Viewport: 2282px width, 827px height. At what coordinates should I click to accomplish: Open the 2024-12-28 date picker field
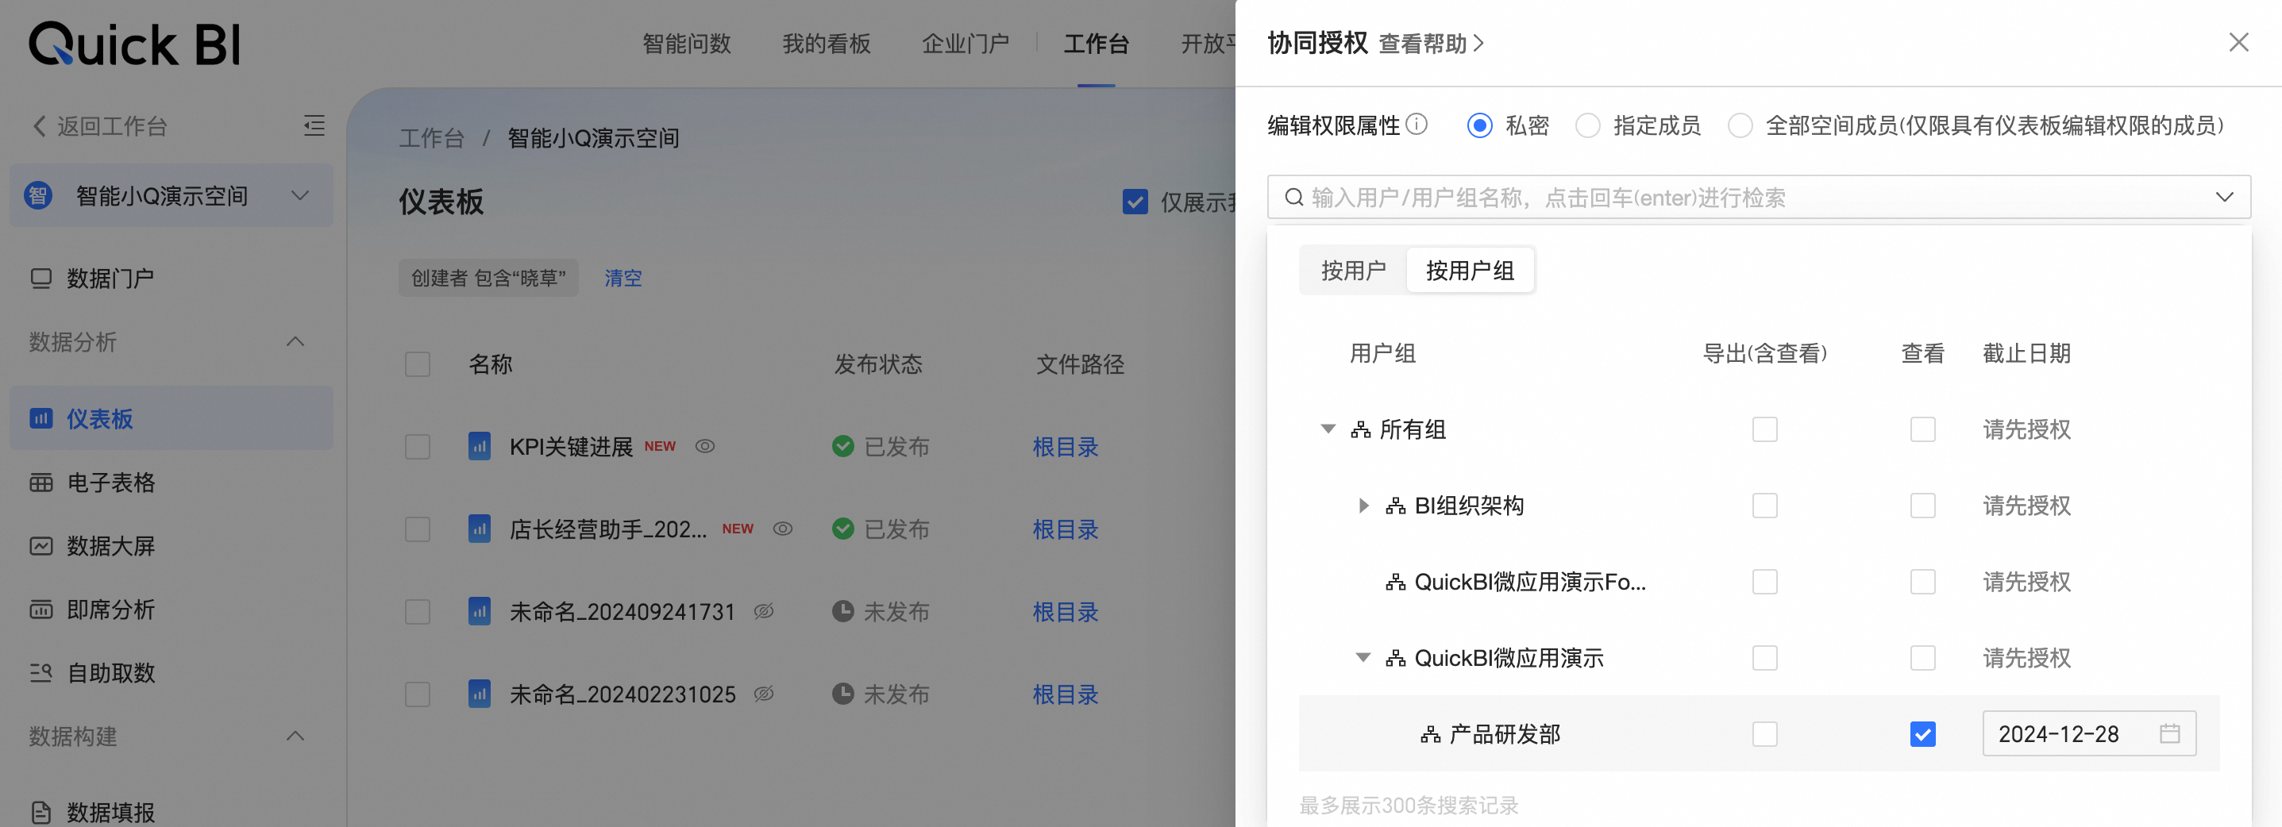point(2089,733)
